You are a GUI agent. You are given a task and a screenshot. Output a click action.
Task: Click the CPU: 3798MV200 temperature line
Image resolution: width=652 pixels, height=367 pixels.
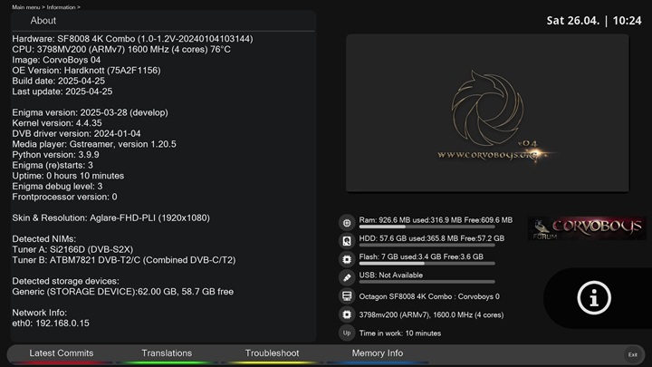pyautogui.click(x=121, y=49)
